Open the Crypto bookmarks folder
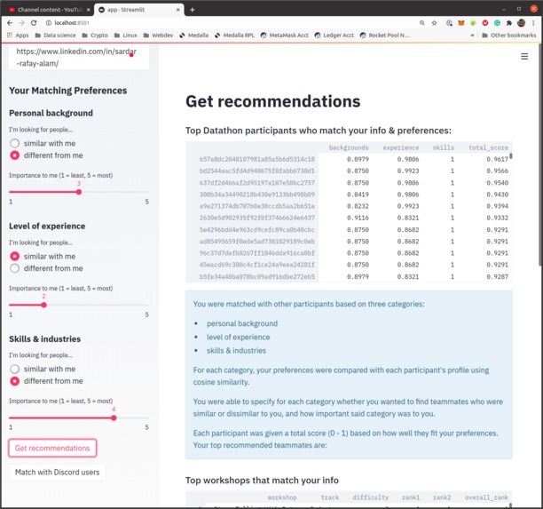The height and width of the screenshot is (509, 543). point(95,35)
